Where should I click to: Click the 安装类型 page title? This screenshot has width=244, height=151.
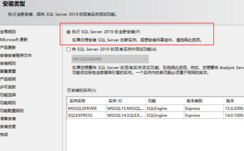14,4
